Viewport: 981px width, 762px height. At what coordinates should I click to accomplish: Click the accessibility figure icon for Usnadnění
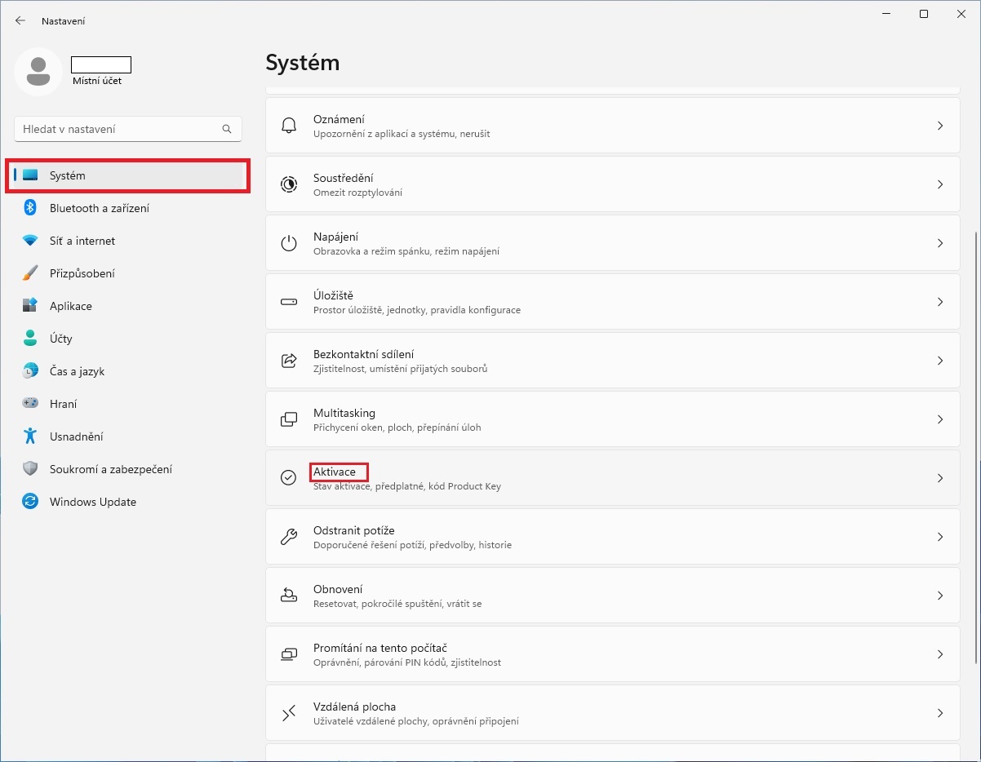[30, 436]
